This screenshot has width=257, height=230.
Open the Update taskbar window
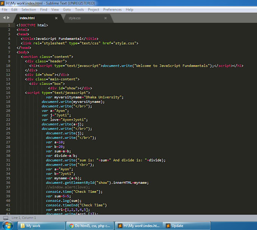pos(187,226)
